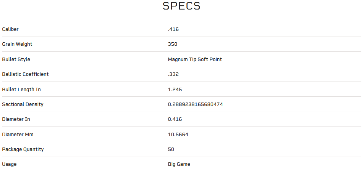The image size is (364, 170).
Task: Click the Usage label
Action: 9,164
